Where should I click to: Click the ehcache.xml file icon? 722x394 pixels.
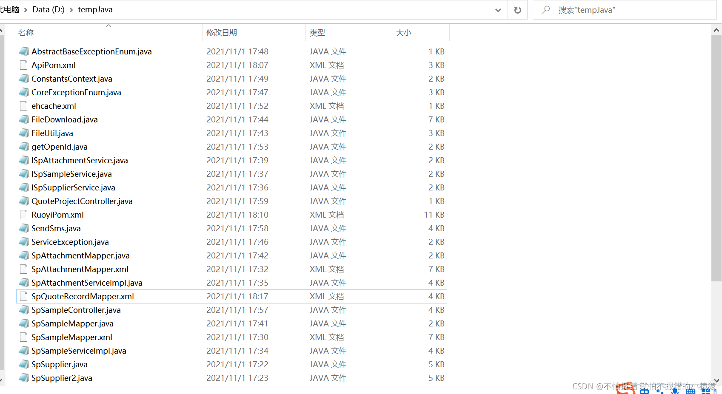pyautogui.click(x=24, y=106)
